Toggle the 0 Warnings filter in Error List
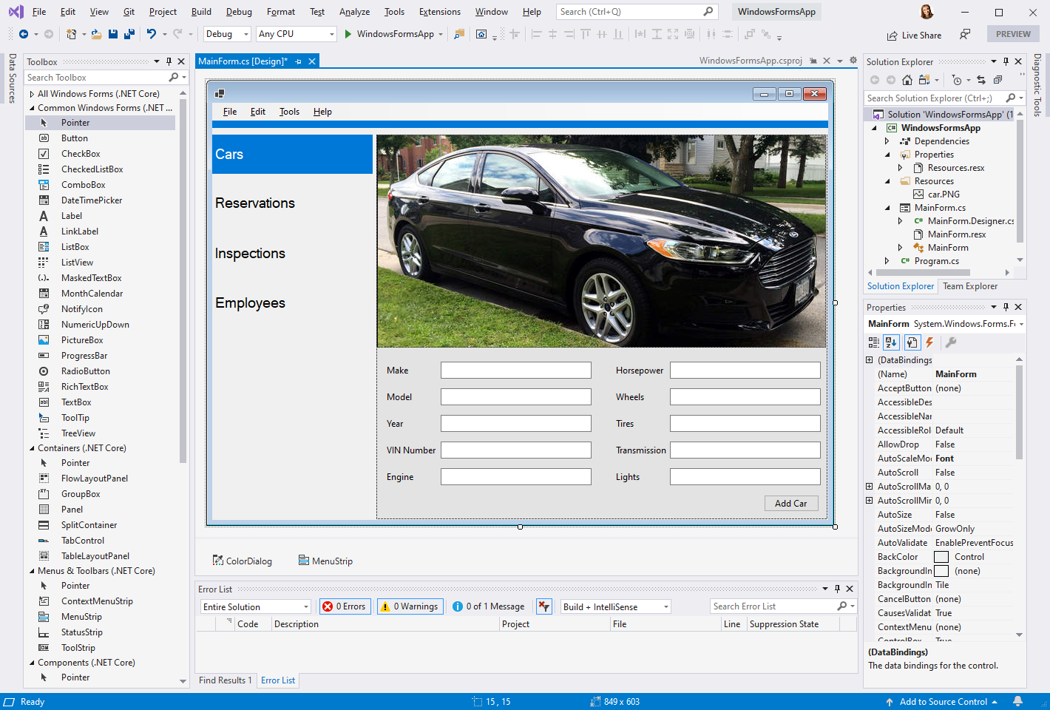This screenshot has height=710, width=1050. click(x=410, y=606)
